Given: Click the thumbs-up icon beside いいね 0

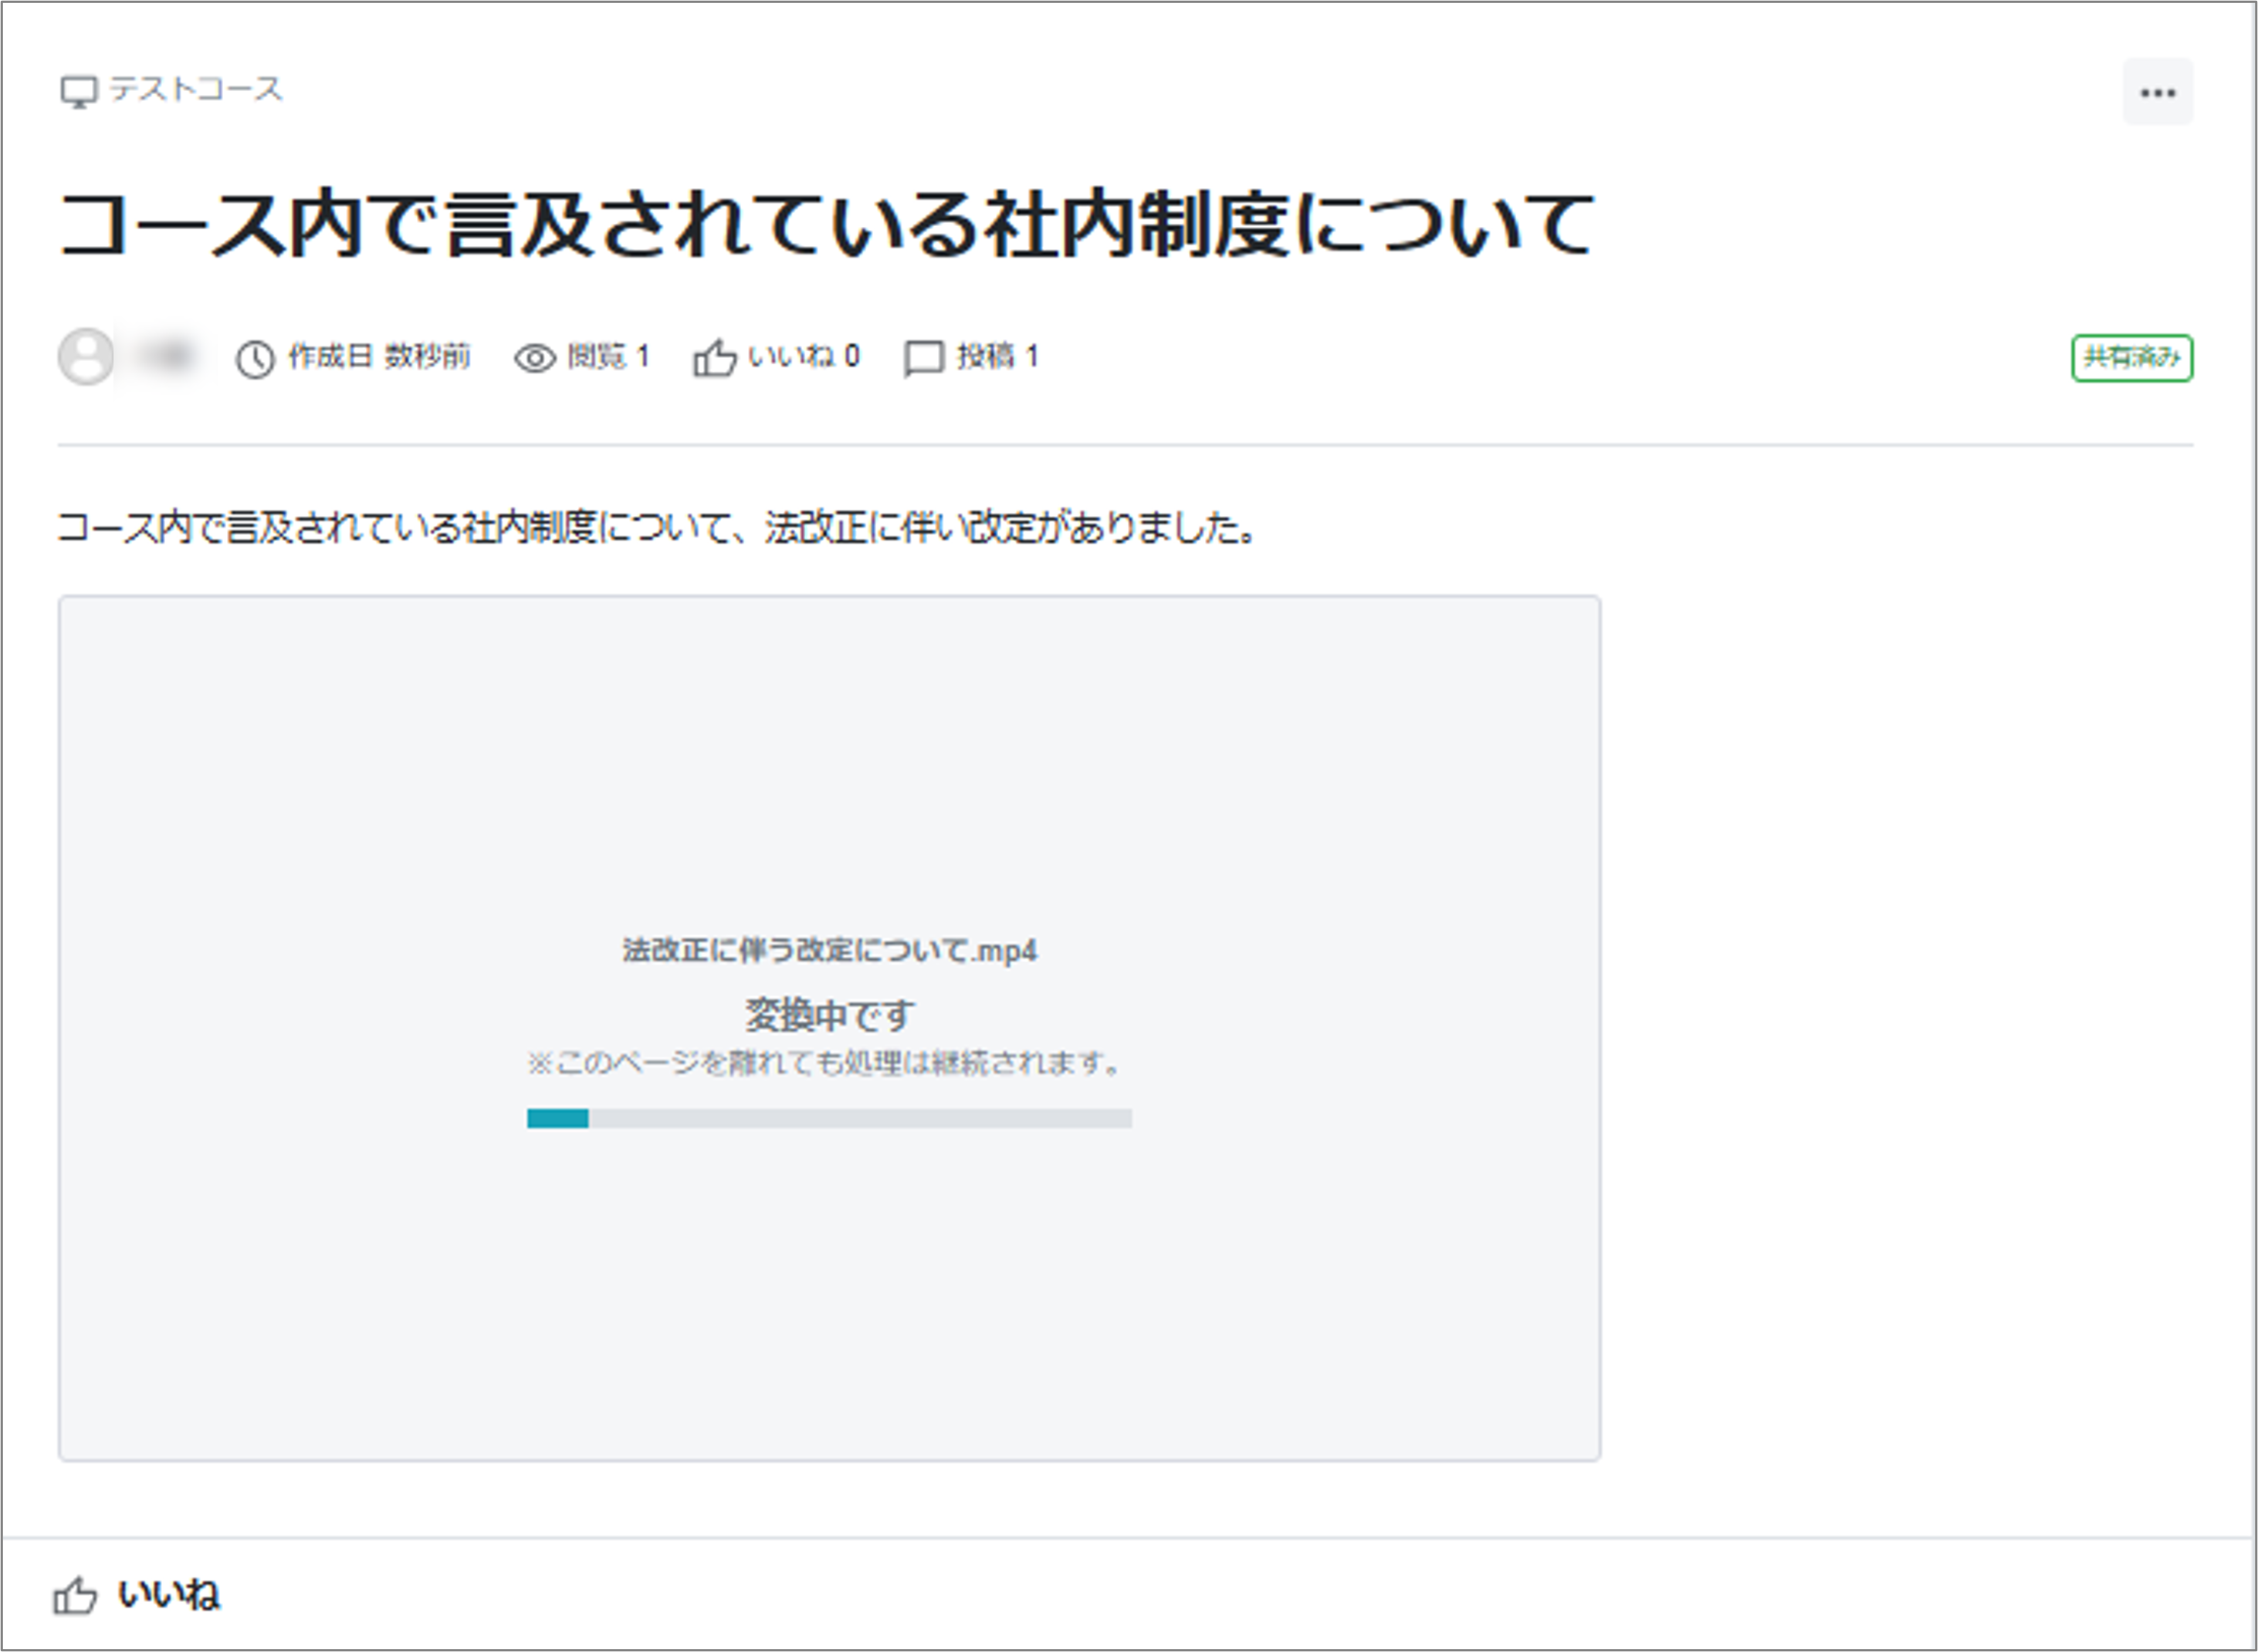Looking at the screenshot, I should tap(714, 358).
